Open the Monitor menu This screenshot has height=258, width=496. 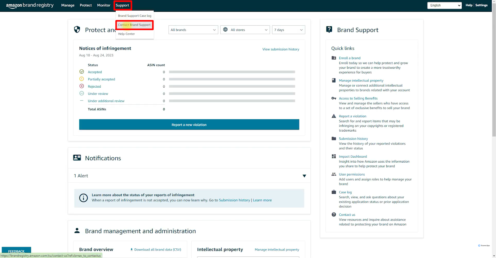click(x=104, y=5)
